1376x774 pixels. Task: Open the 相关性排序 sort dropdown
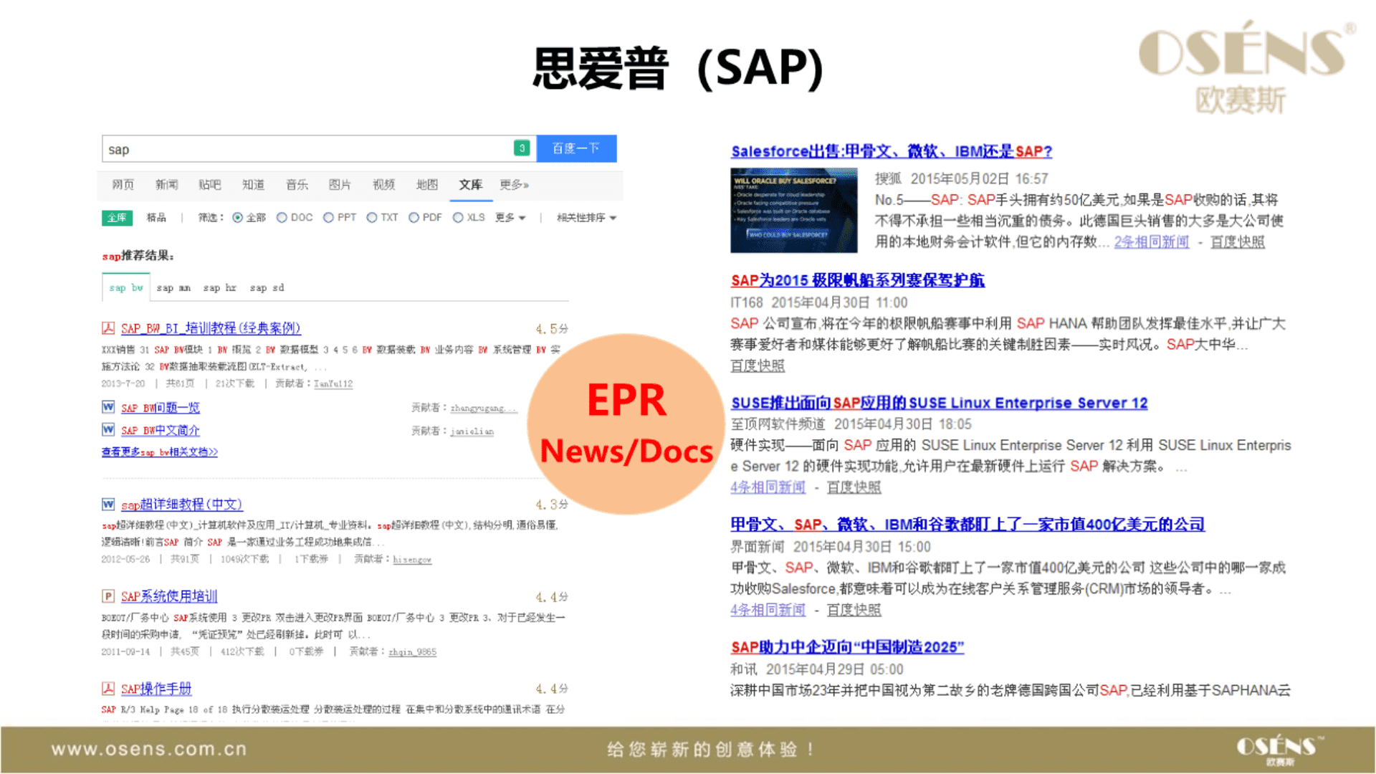587,218
